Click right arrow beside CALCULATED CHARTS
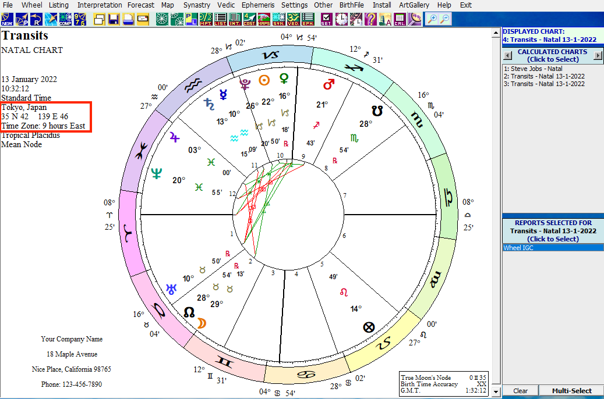The image size is (604, 399). tap(598, 55)
